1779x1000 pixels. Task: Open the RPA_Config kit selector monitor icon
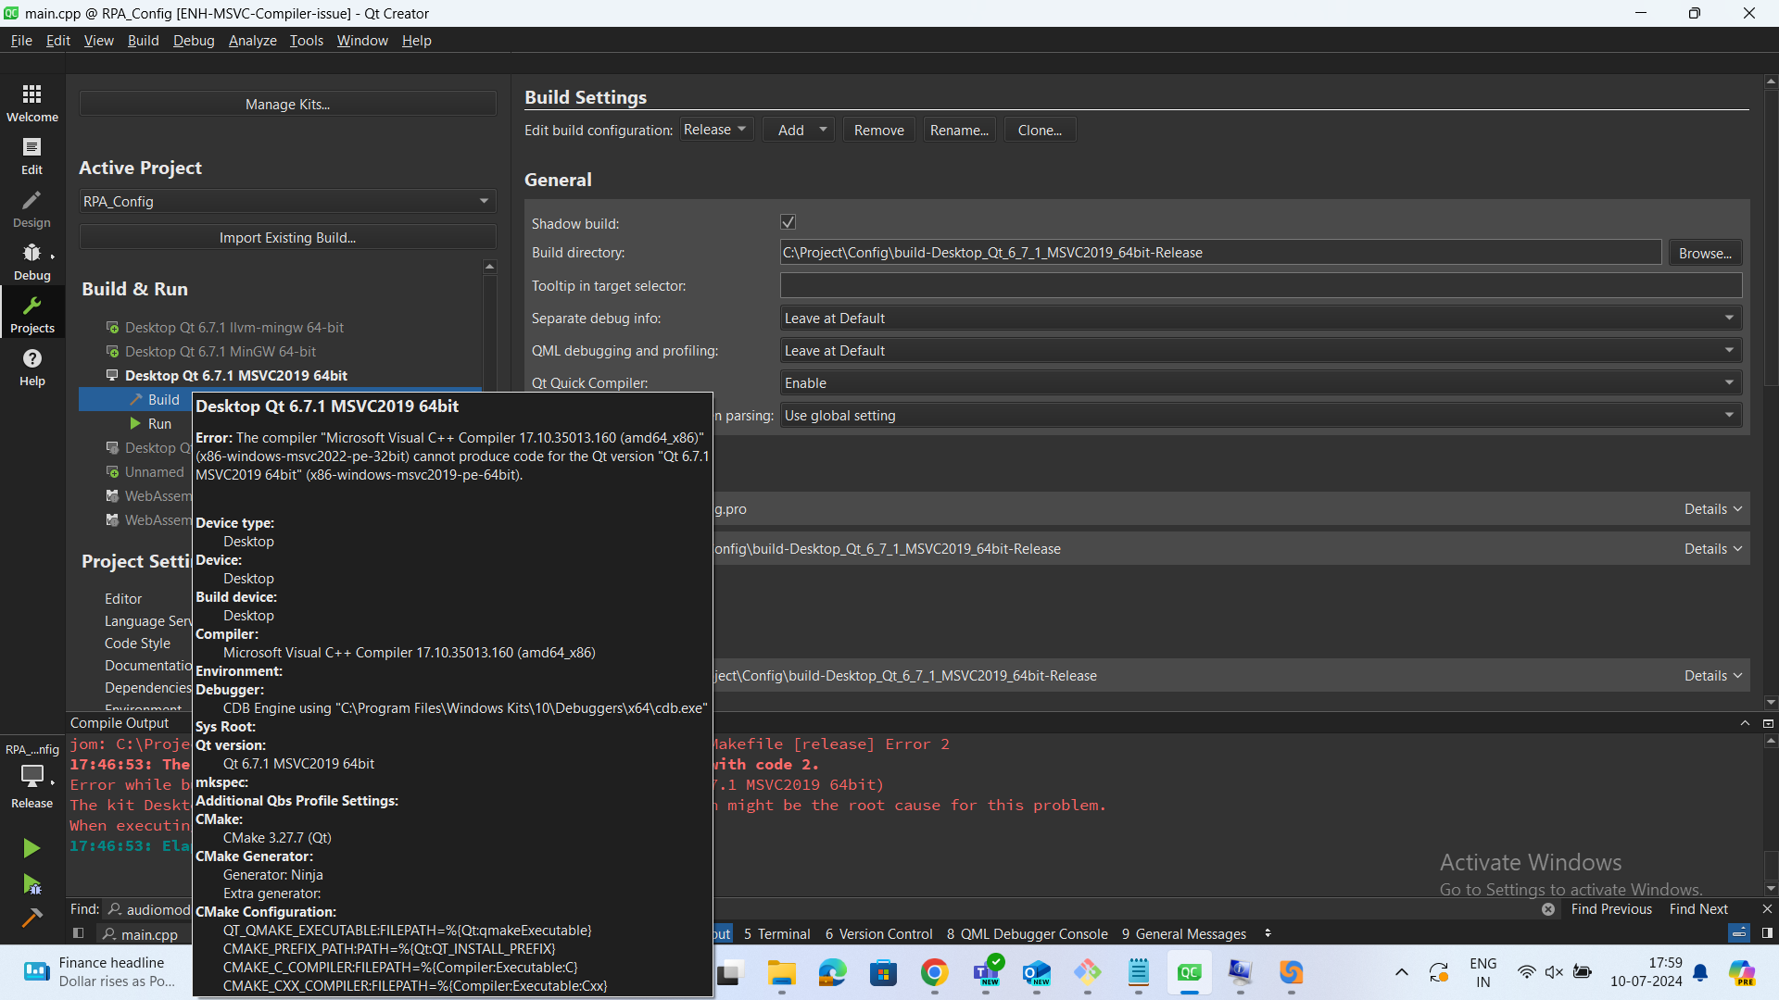pos(32,776)
